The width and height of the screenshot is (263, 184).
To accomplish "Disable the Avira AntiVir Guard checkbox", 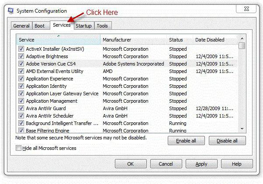I will point(21,108).
